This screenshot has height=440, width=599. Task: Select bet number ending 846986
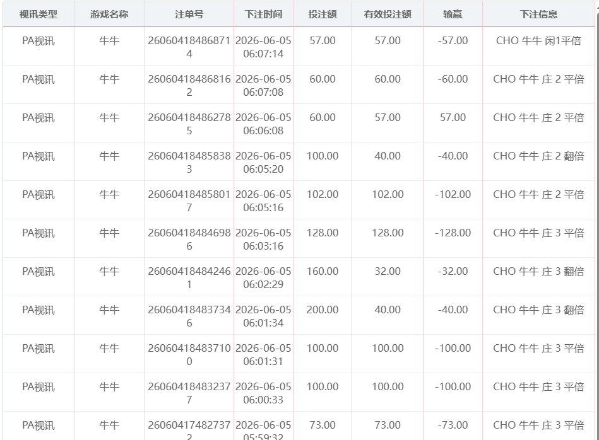click(189, 240)
